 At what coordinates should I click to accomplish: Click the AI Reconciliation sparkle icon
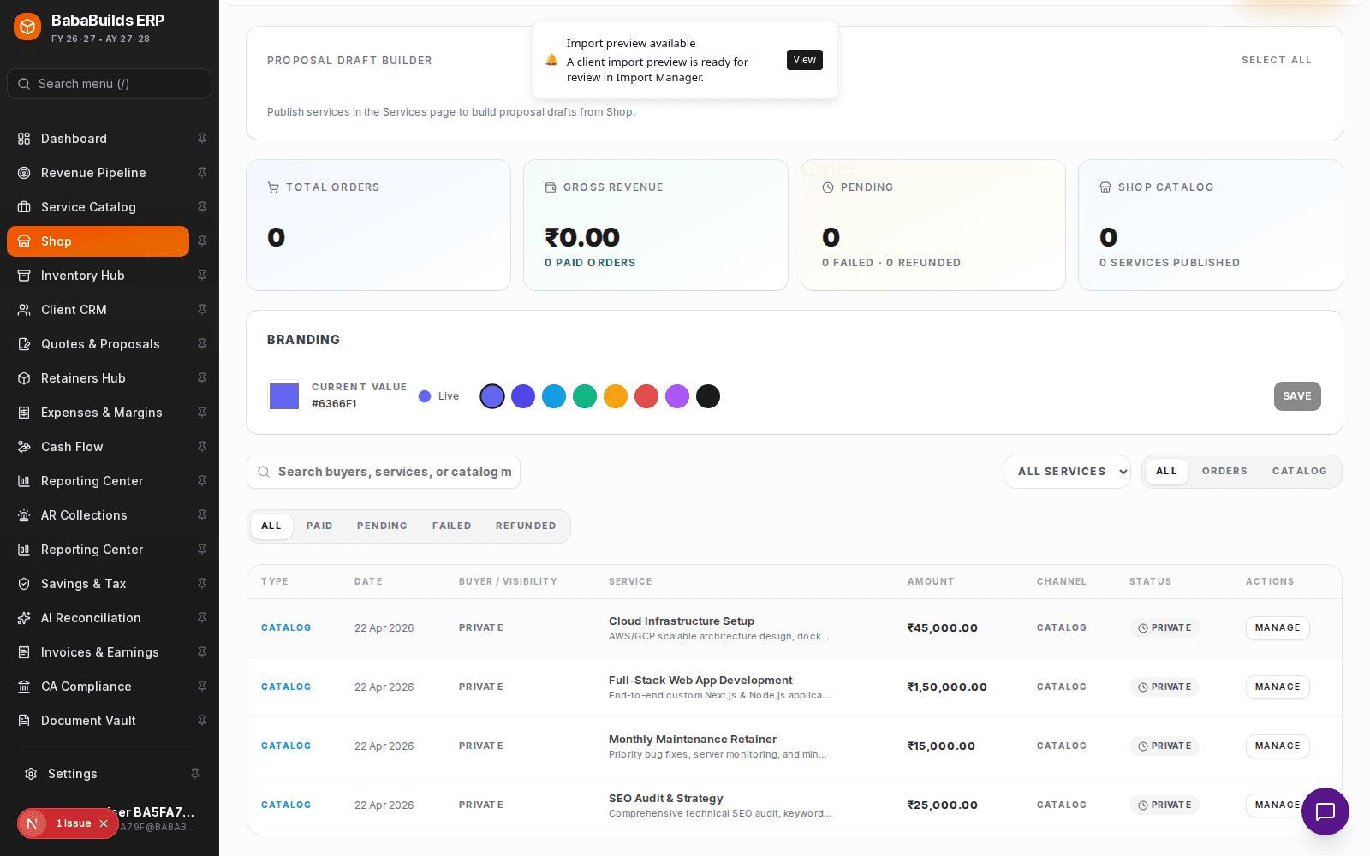pos(24,618)
